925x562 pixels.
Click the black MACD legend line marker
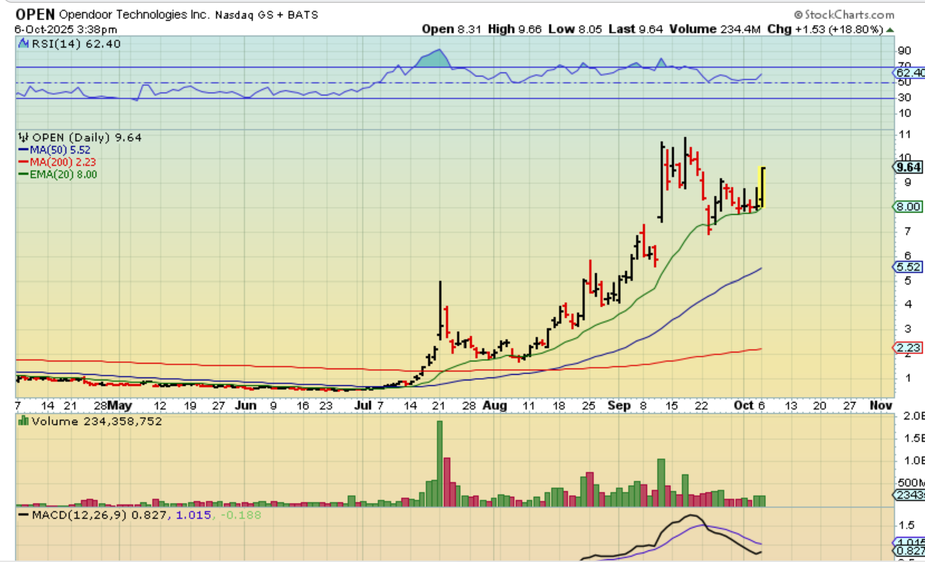(x=23, y=515)
